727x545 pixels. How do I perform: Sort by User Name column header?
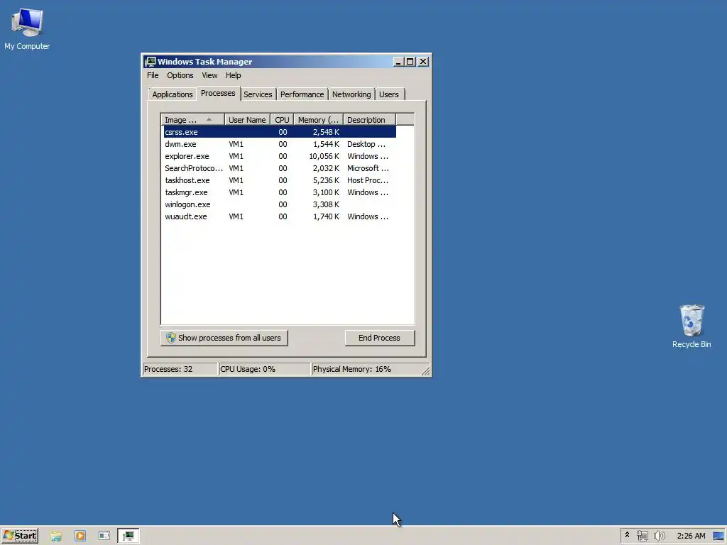247,119
